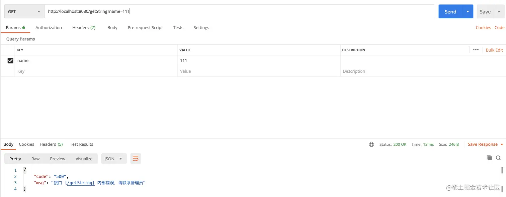
Task: Open the JSON format dropdown
Action: 114,159
